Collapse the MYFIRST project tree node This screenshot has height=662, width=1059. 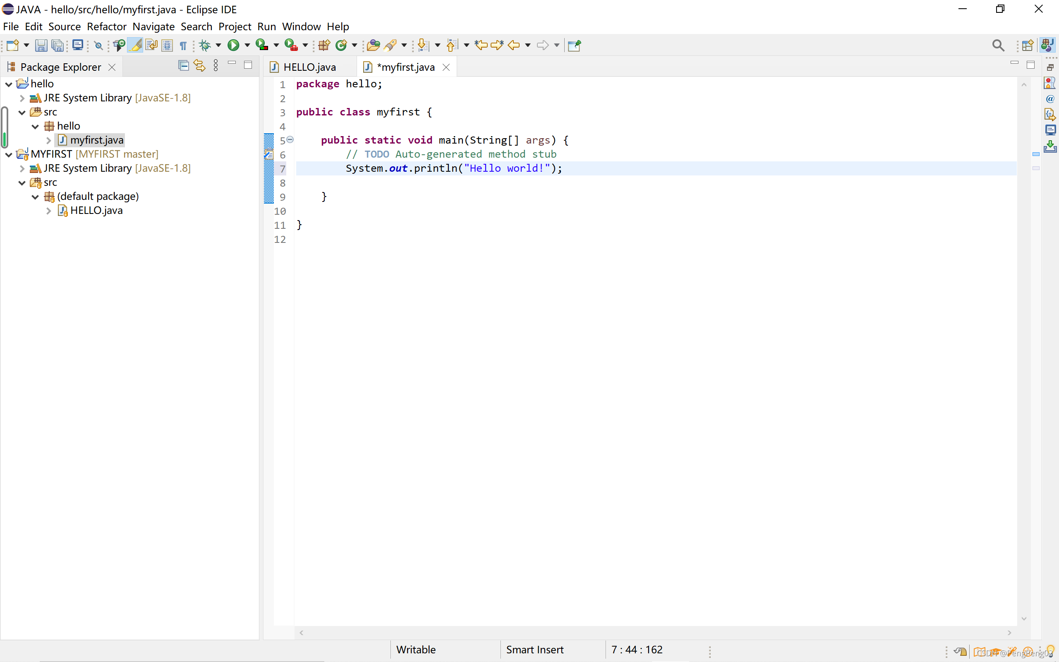click(9, 154)
